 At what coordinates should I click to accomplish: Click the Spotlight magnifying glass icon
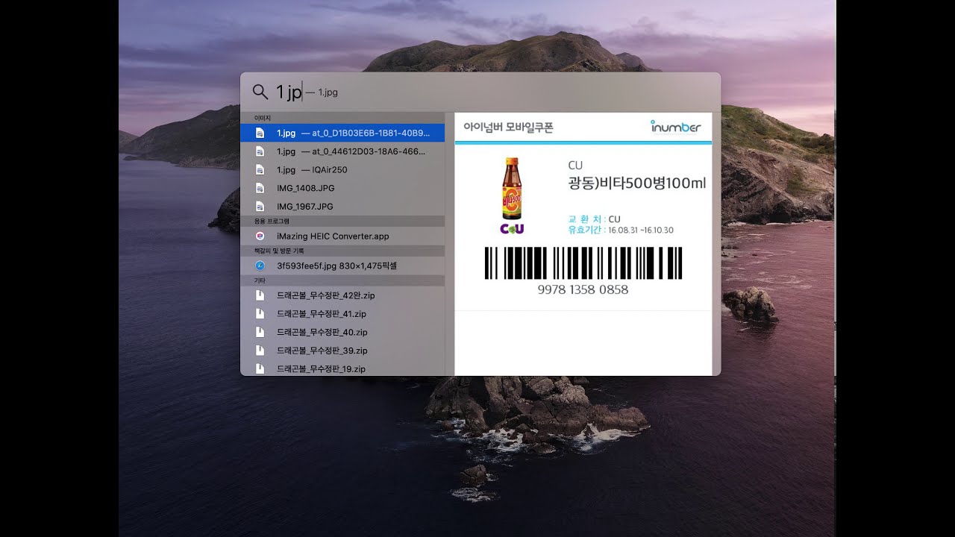click(x=260, y=92)
